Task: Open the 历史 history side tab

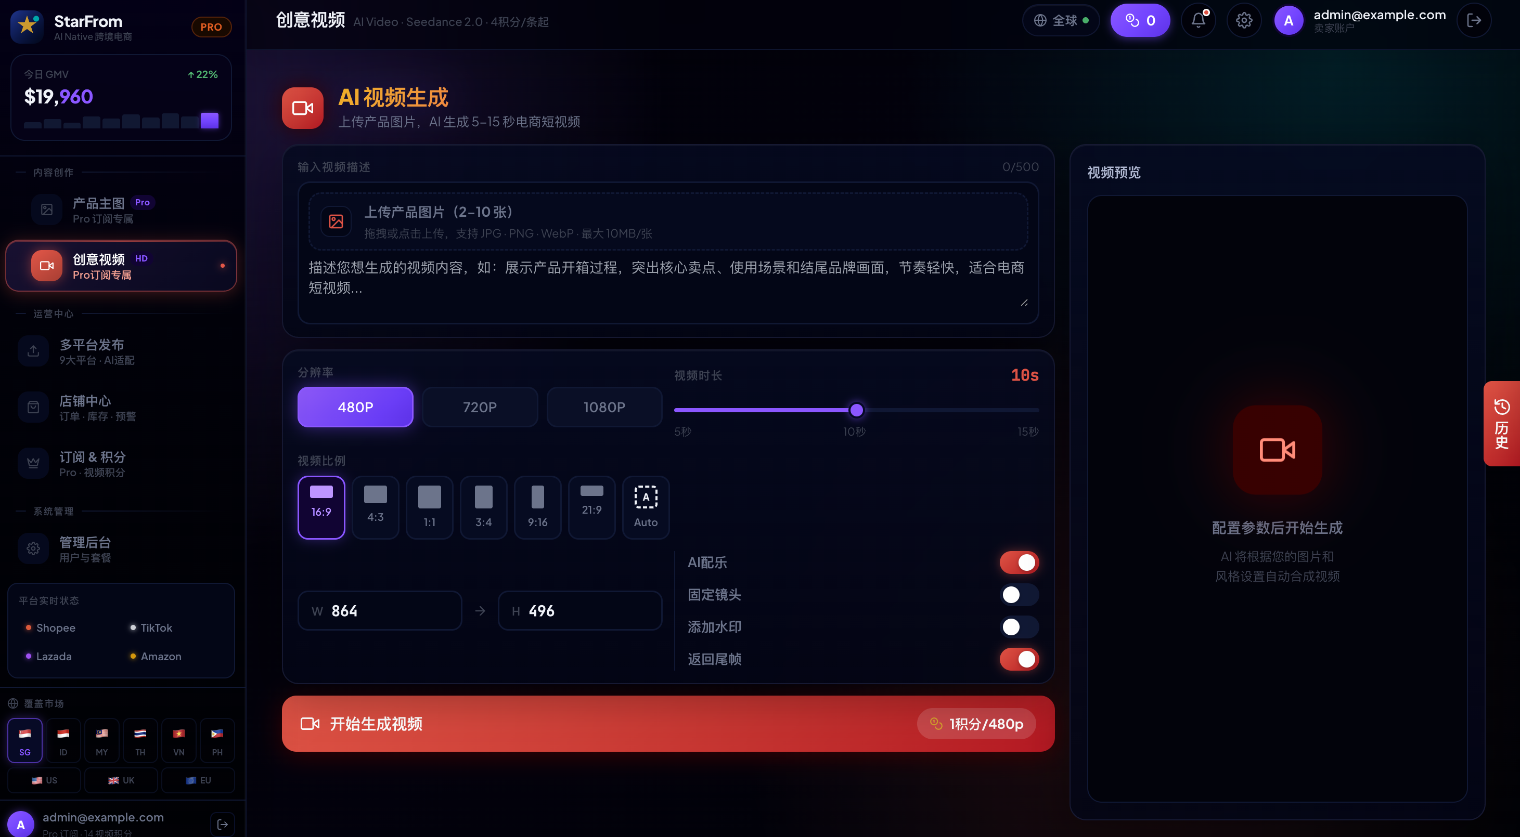Action: [x=1501, y=424]
